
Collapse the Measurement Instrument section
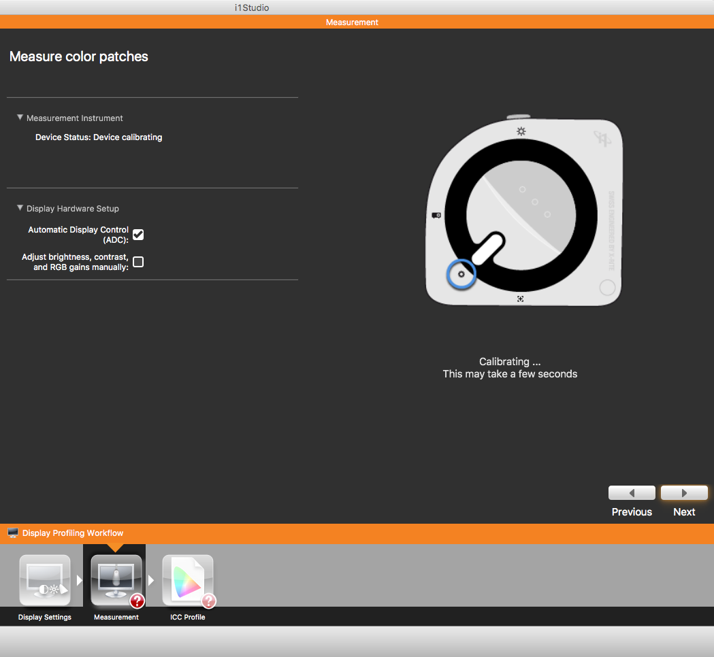(20, 118)
